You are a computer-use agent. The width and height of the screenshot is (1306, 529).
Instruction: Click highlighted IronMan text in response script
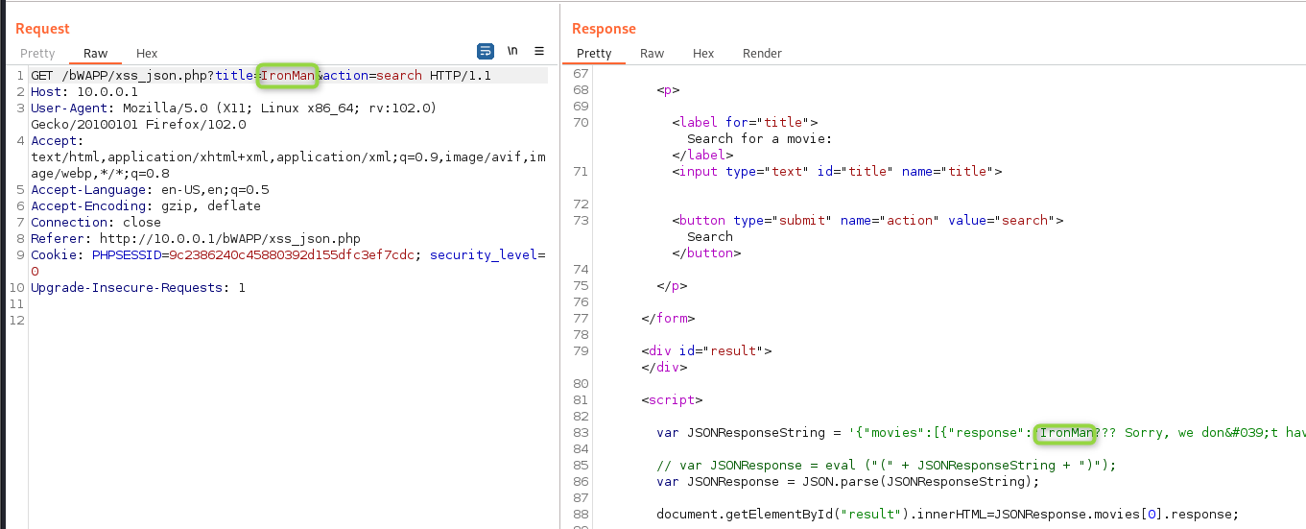[x=1067, y=433]
